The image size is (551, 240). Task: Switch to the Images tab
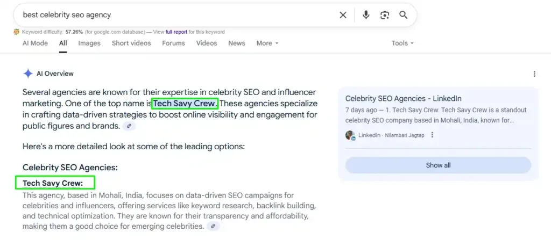coord(89,43)
